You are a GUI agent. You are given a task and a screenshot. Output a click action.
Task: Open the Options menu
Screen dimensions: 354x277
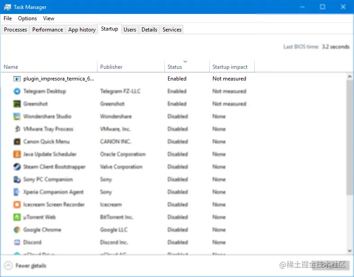27,18
